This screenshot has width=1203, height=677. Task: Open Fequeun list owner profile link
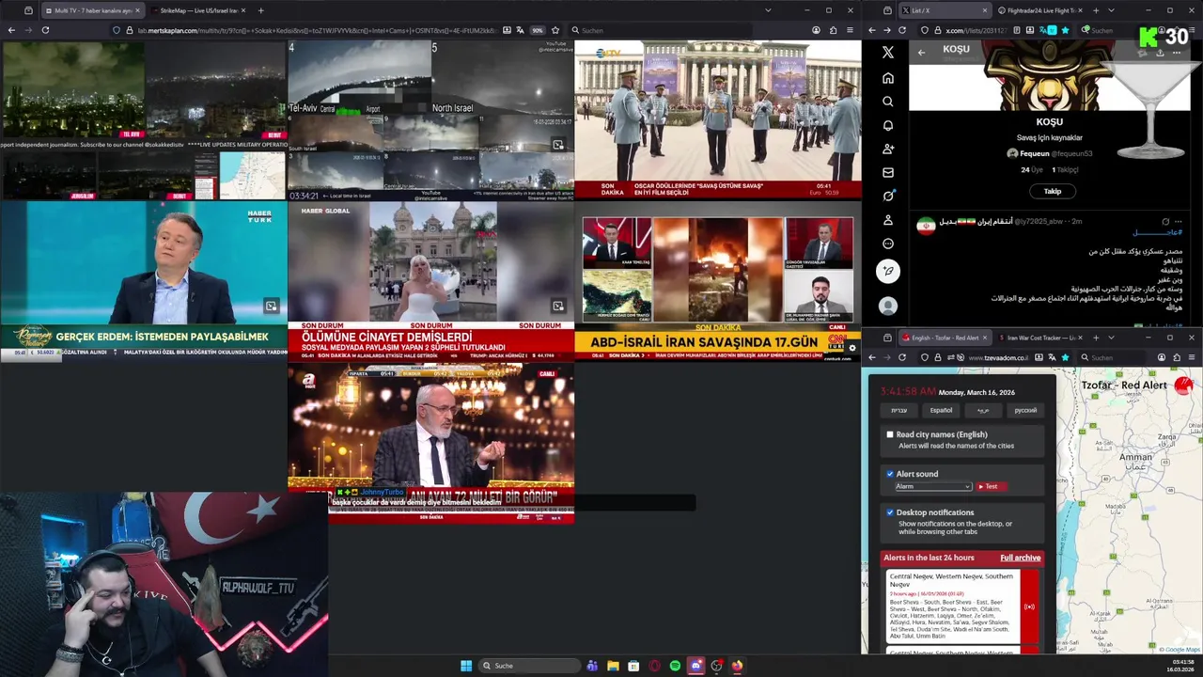click(1049, 153)
